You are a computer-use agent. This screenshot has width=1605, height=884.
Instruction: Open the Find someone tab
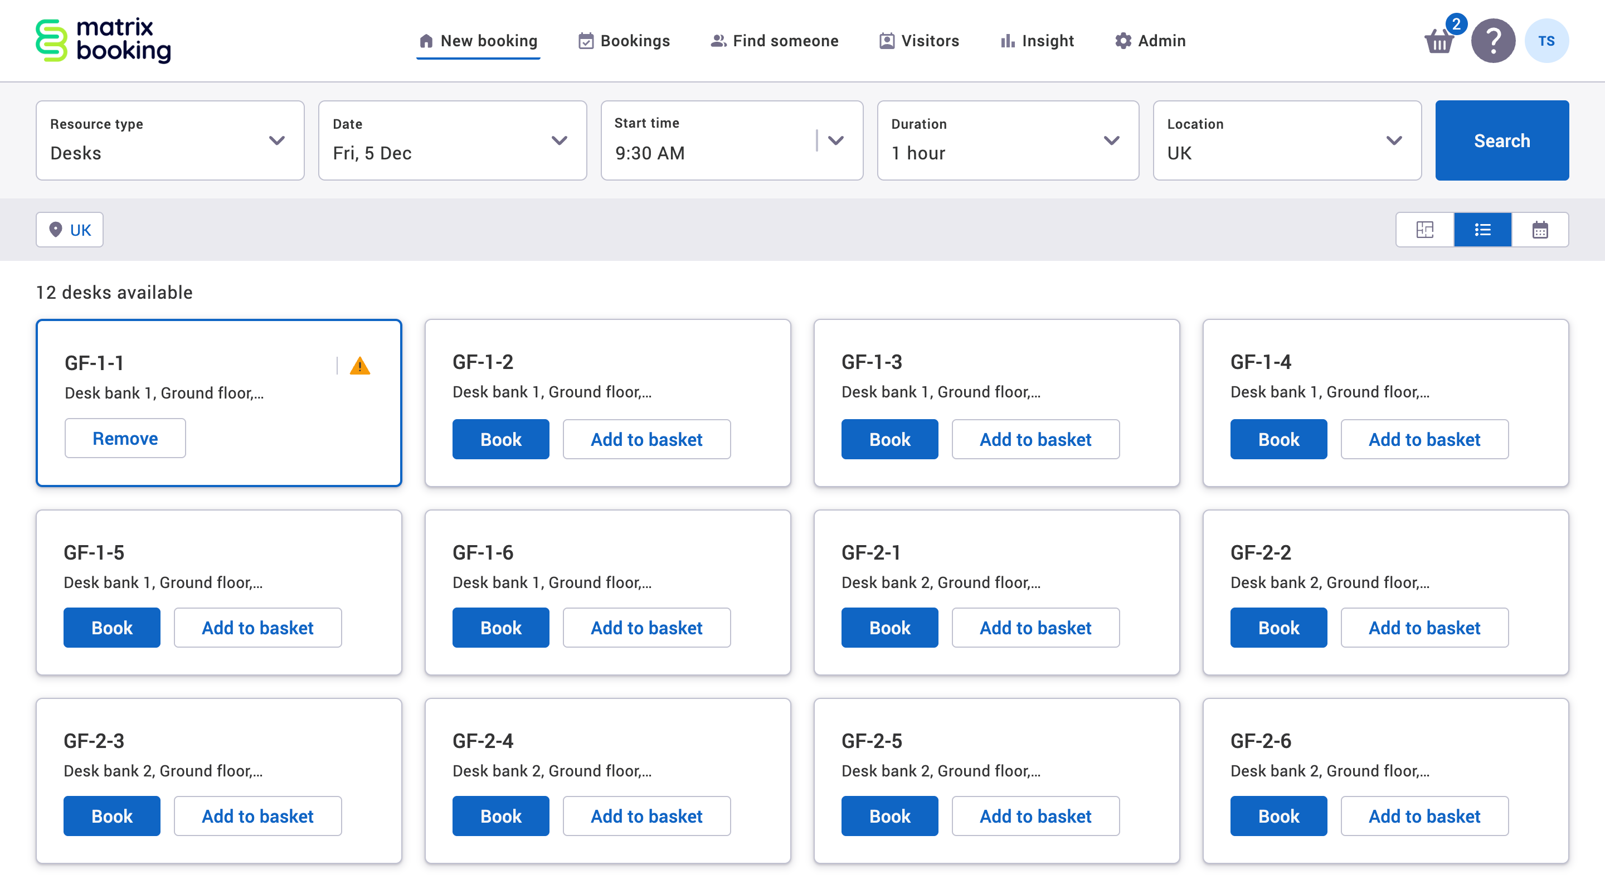775,41
